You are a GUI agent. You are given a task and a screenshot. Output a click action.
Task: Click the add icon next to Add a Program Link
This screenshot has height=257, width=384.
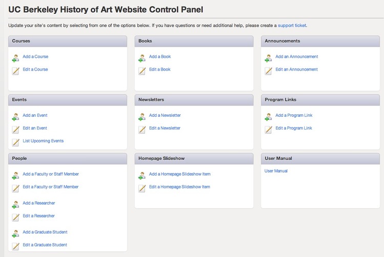pyautogui.click(x=268, y=117)
